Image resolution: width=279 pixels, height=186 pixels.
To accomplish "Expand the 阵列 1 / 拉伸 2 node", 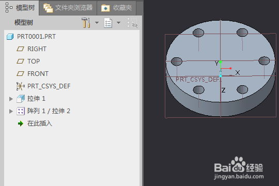I will click(11, 111).
